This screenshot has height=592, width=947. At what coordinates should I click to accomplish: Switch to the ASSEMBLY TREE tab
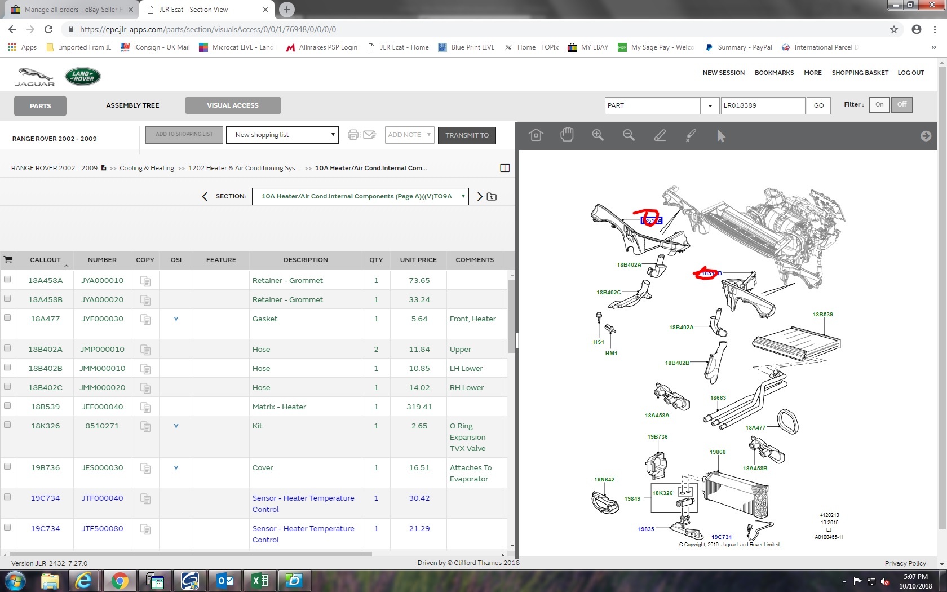pos(132,105)
